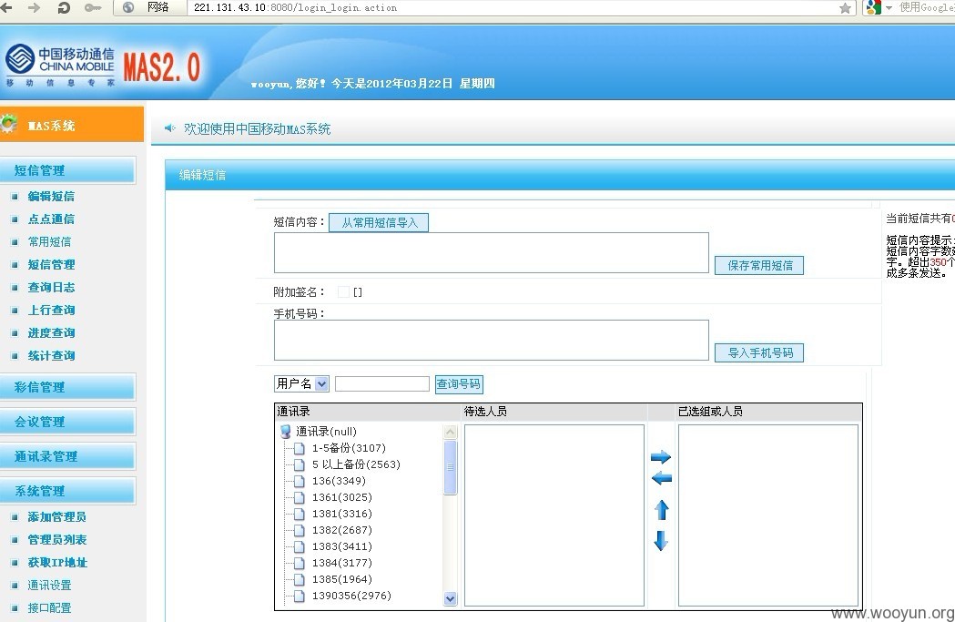The height and width of the screenshot is (622, 955).
Task: Click the speaker icon beside welcome message
Action: tap(170, 127)
